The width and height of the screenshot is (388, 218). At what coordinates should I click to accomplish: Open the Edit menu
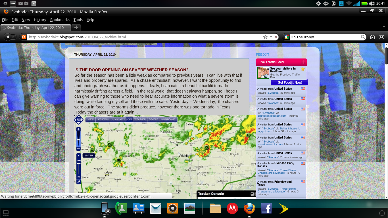click(15, 20)
